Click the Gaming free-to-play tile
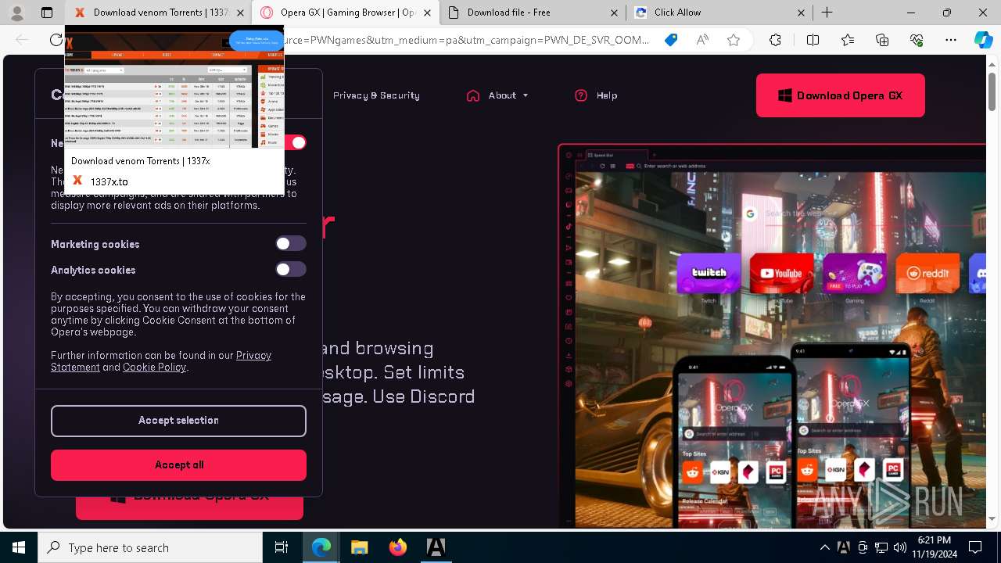 (855, 274)
